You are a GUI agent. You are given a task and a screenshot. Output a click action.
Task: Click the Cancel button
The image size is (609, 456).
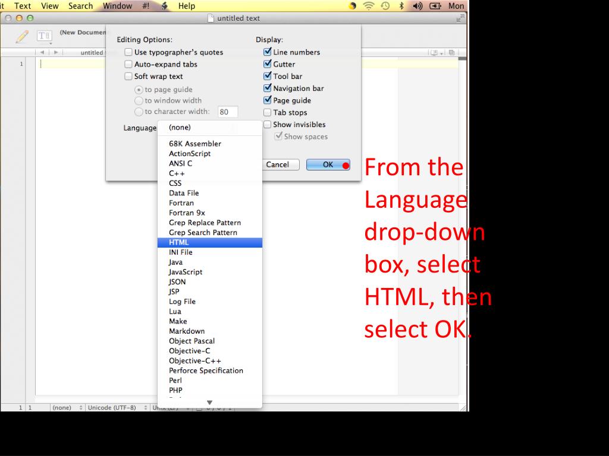(x=277, y=164)
